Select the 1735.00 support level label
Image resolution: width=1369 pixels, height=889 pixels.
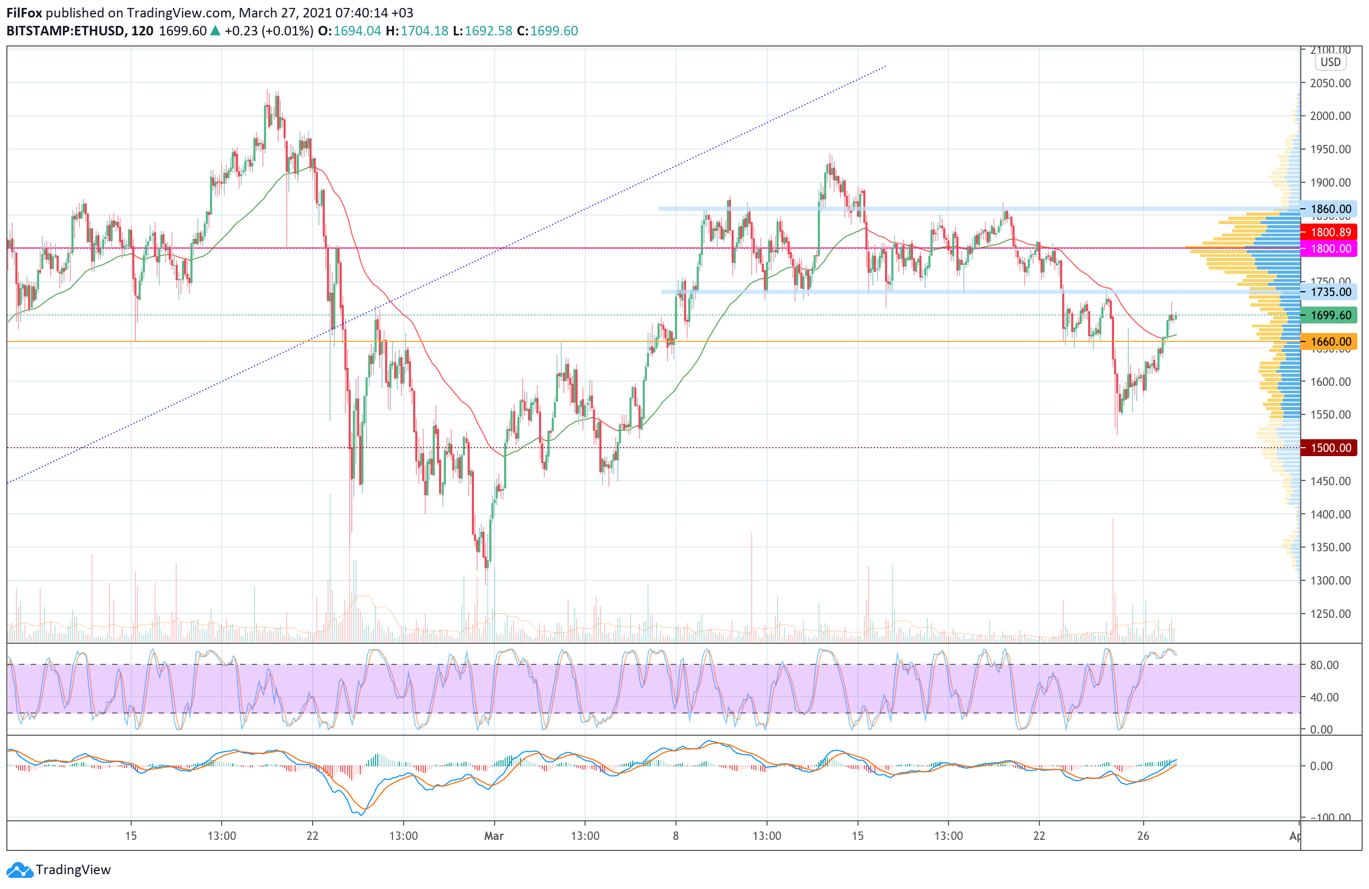pyautogui.click(x=1330, y=292)
